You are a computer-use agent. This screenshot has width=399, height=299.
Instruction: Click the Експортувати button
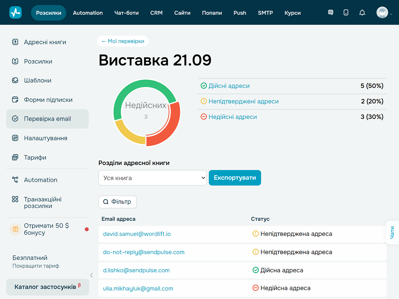(235, 178)
